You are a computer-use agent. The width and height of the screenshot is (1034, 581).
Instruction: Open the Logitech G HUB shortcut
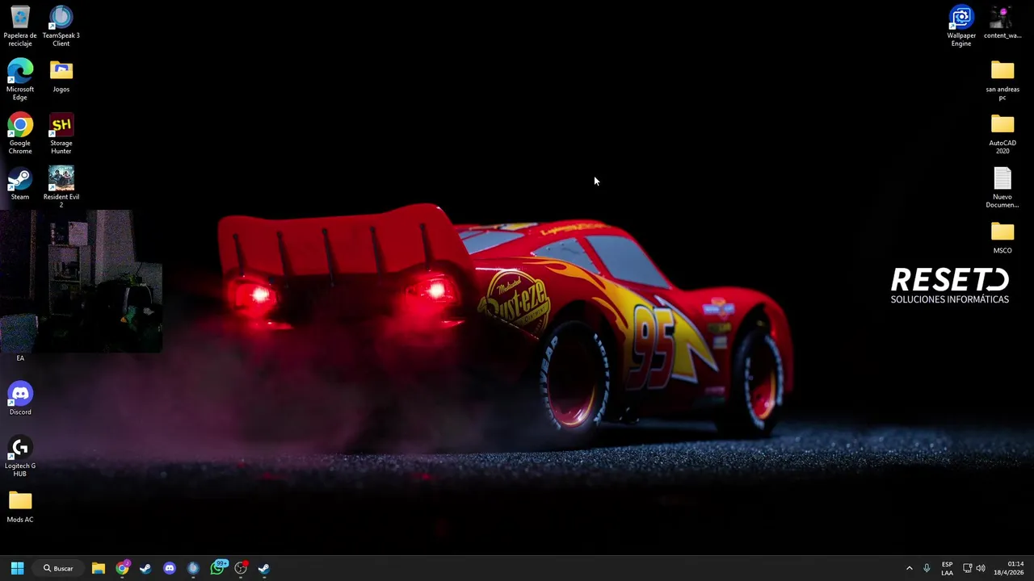point(20,457)
